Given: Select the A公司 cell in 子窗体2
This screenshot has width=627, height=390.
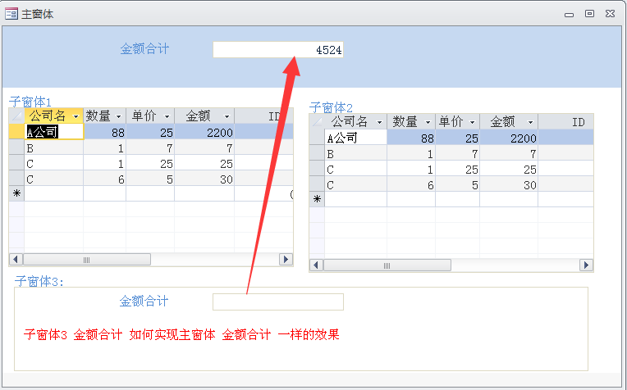Looking at the screenshot, I should (x=355, y=138).
